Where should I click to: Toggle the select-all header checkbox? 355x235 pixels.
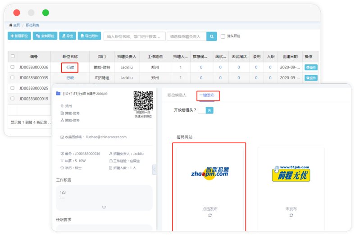coord(13,56)
